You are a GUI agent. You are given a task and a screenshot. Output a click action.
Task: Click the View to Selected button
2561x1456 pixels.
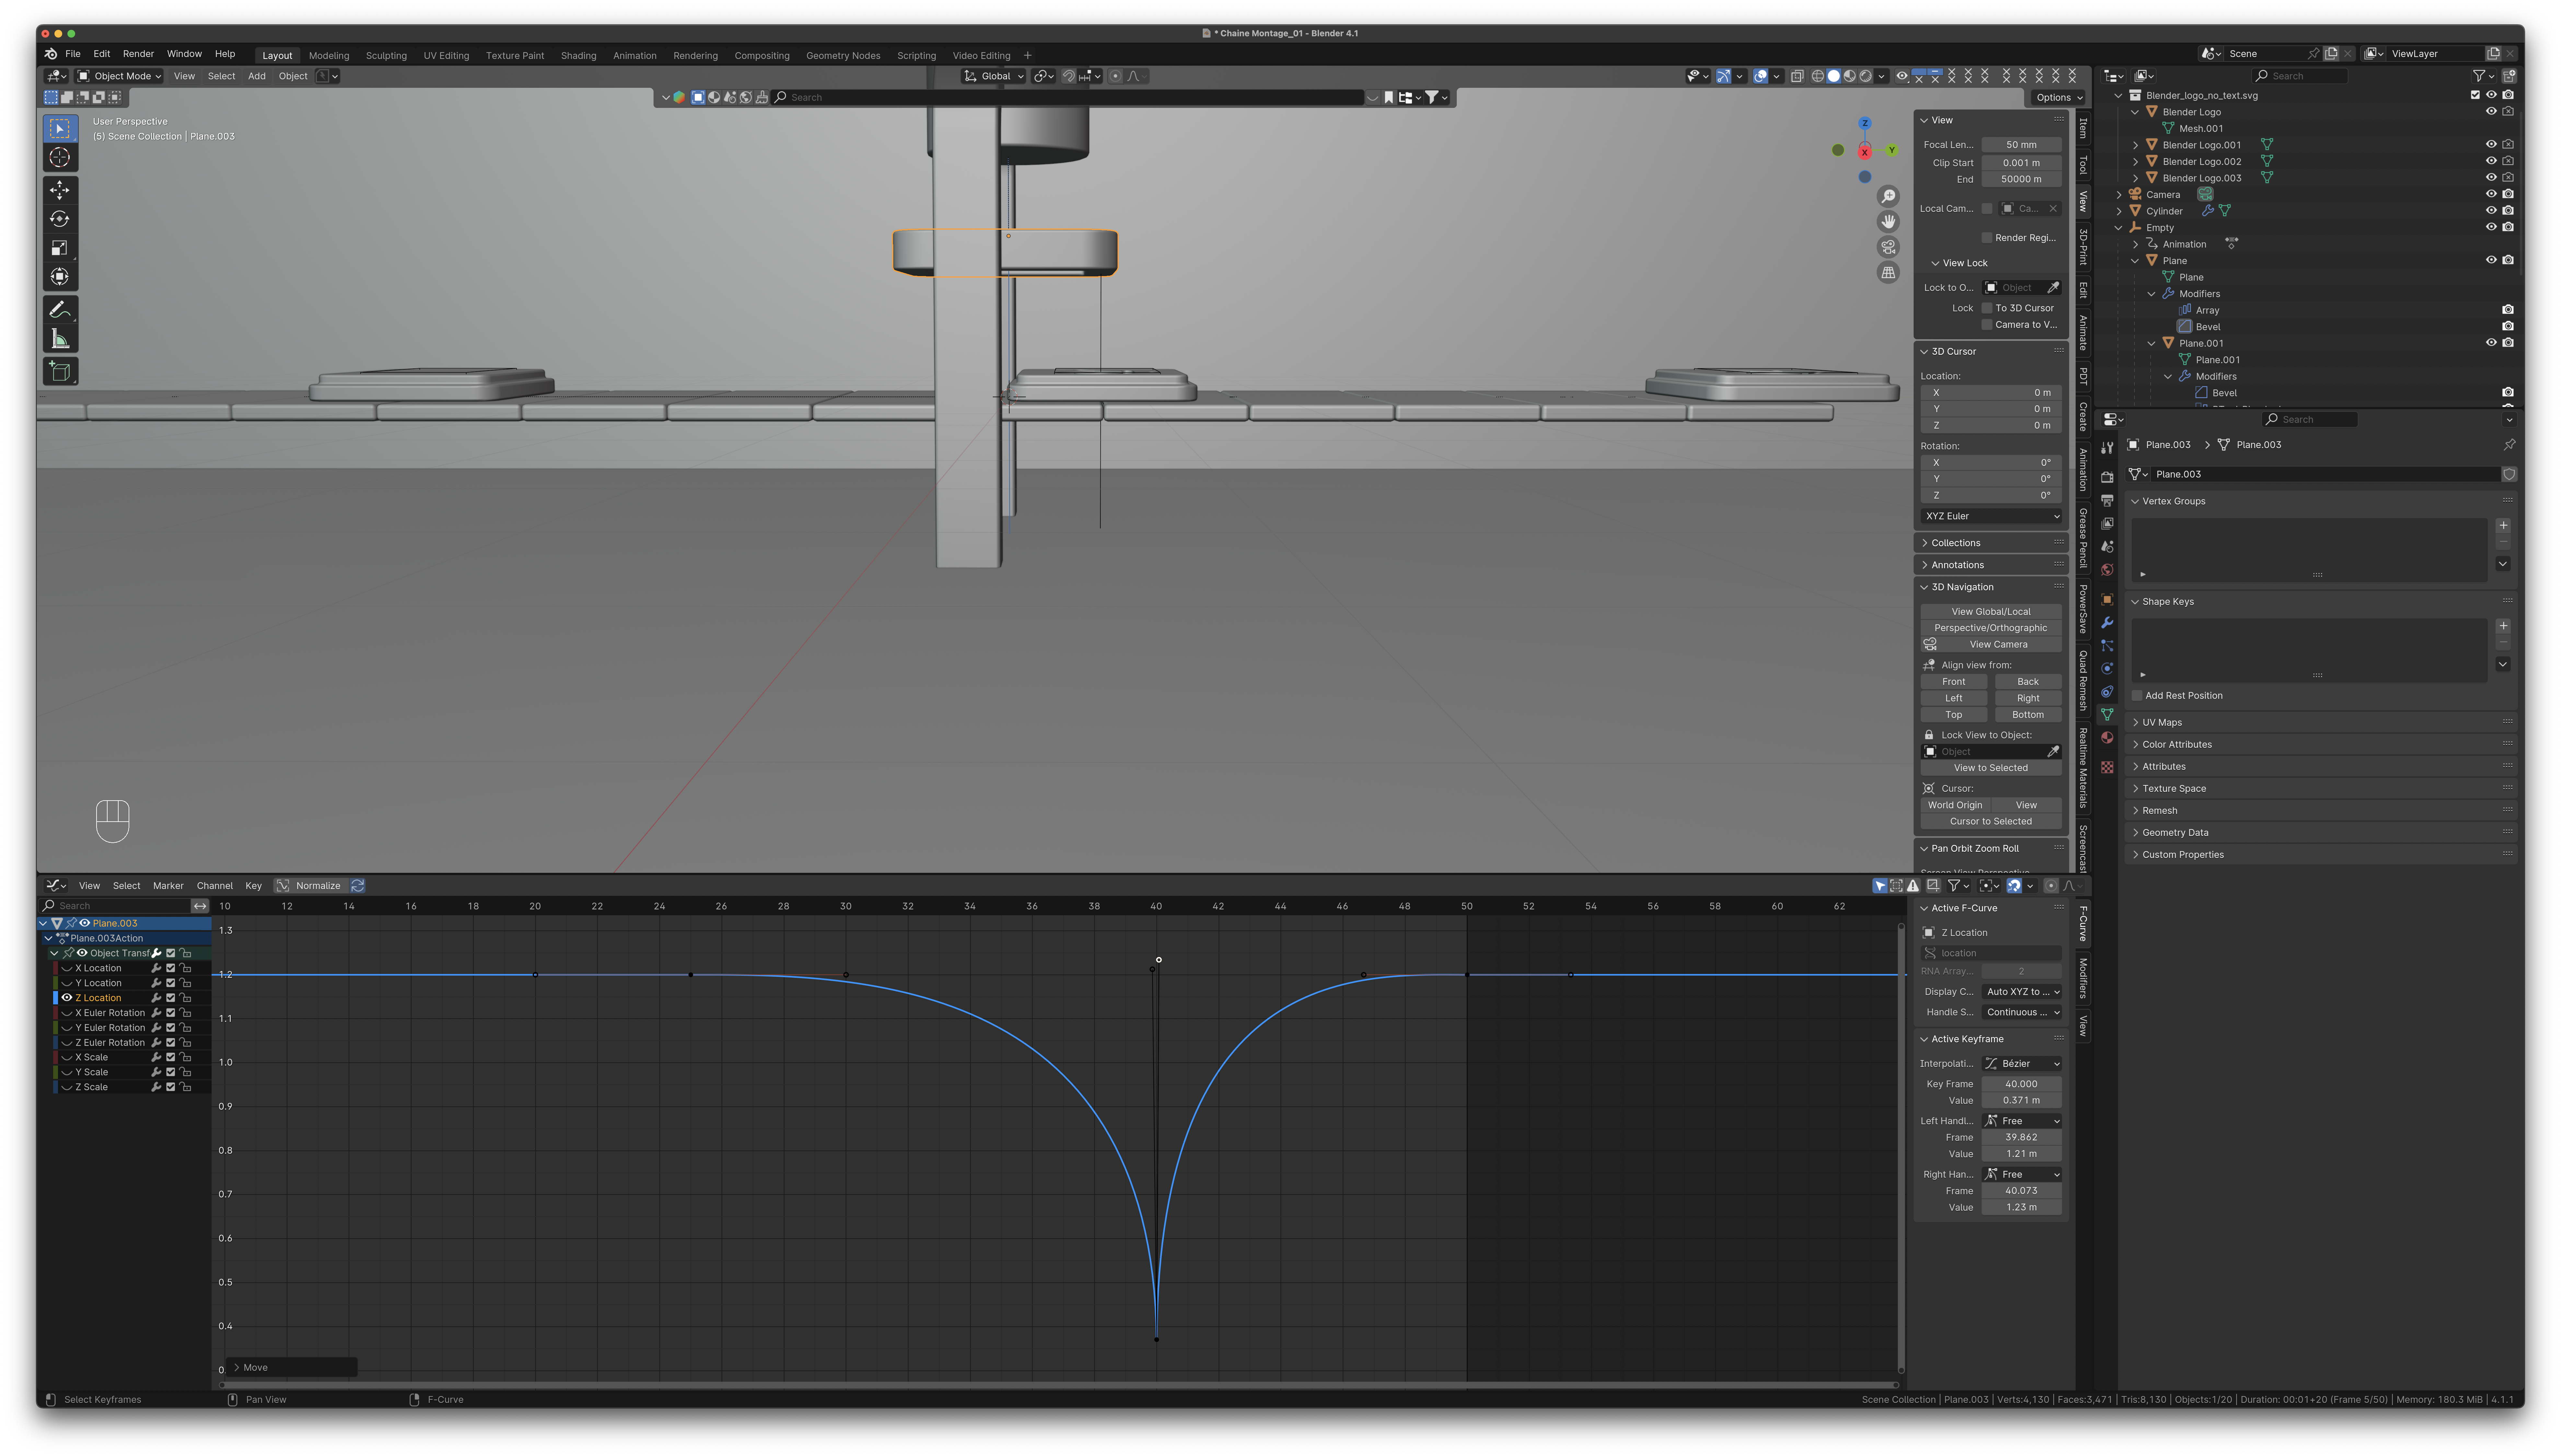click(1991, 768)
